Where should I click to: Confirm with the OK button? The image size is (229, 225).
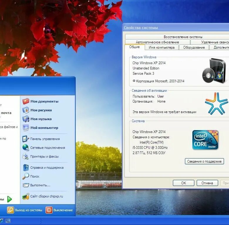[x=183, y=183]
